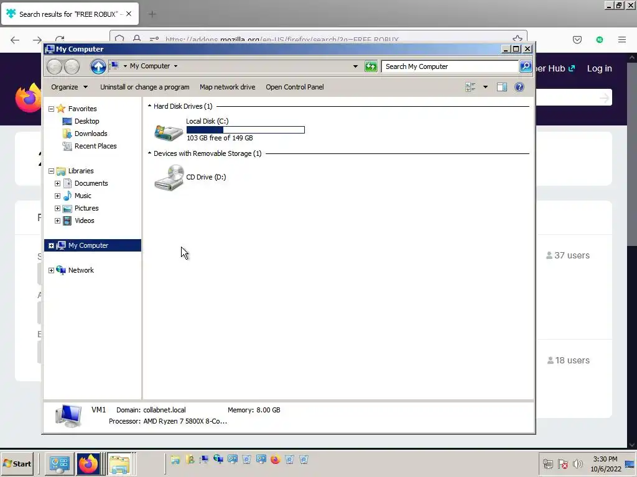Screen dimensions: 637x477
Task: Click the blue Up arrow button
Action: 98,66
